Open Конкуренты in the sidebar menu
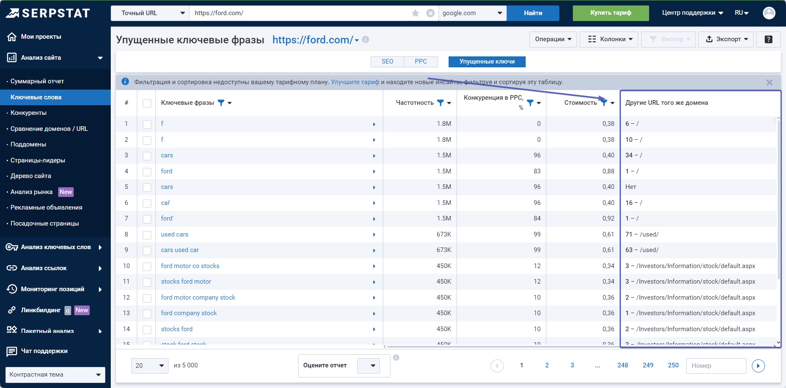 [29, 113]
